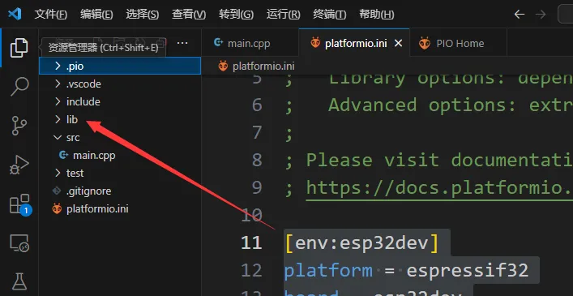This screenshot has width=573, height=296.
Task: Open the Remote Explorer icon
Action: pos(19,243)
